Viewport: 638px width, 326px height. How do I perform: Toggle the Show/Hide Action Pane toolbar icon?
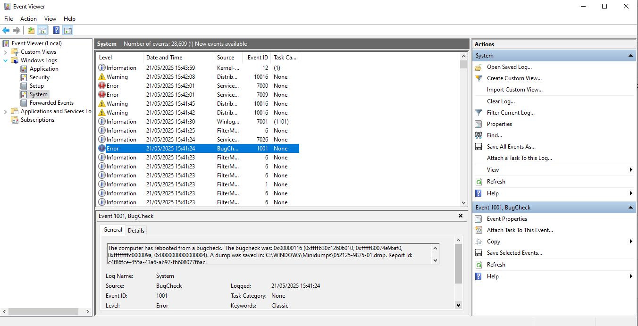point(68,31)
